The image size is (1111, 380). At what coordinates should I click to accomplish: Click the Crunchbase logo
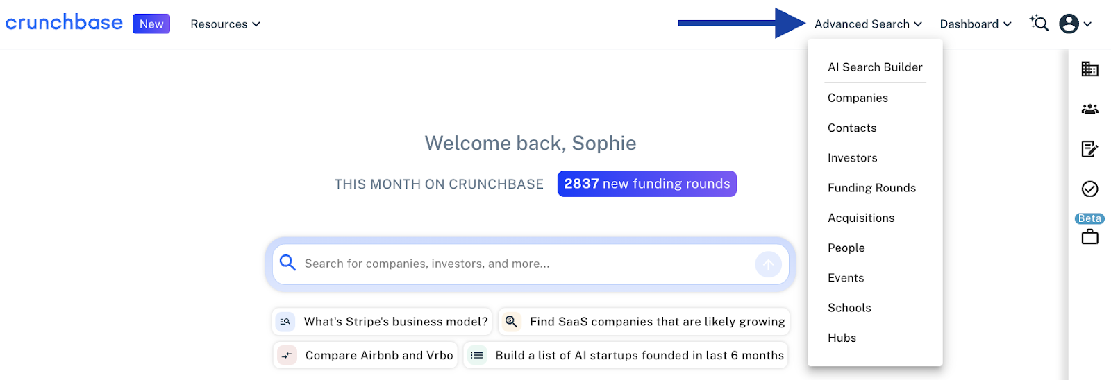64,23
